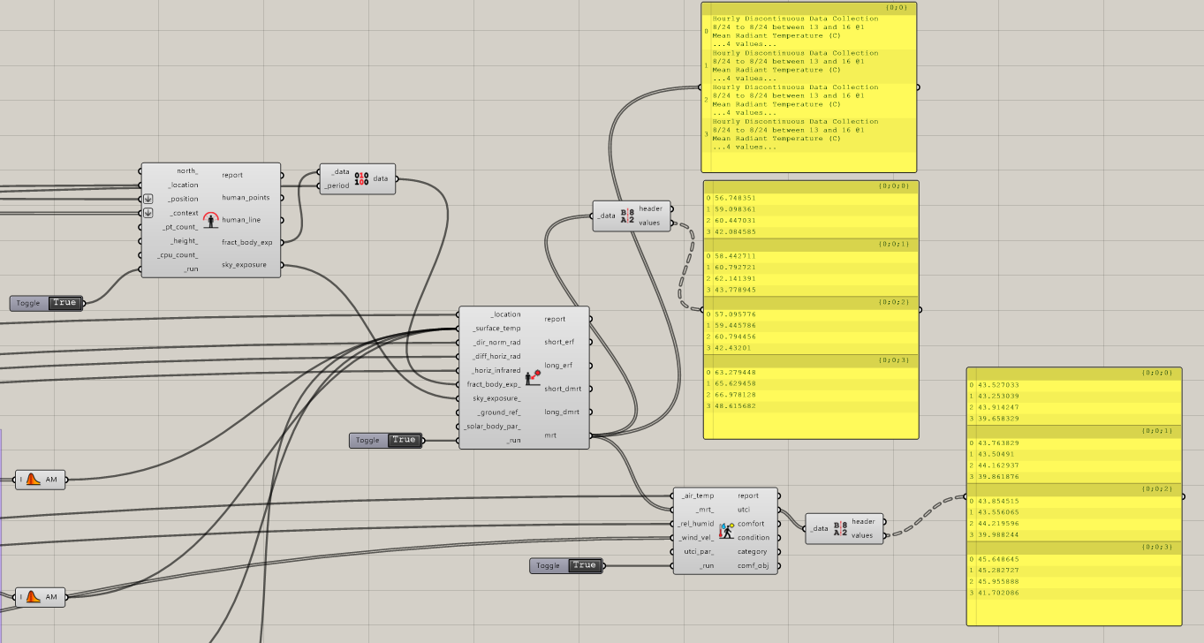Click the _surface_temp input on the MRT component
1204x643 pixels.
pos(496,329)
